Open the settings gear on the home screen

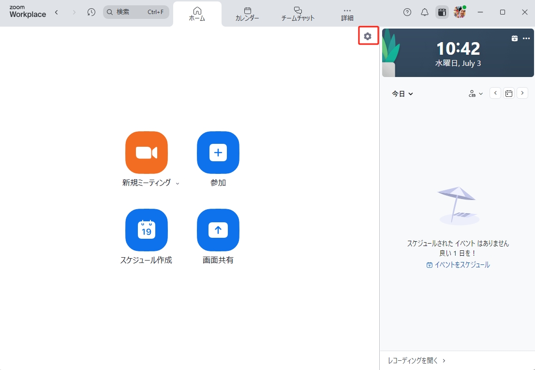pos(368,36)
